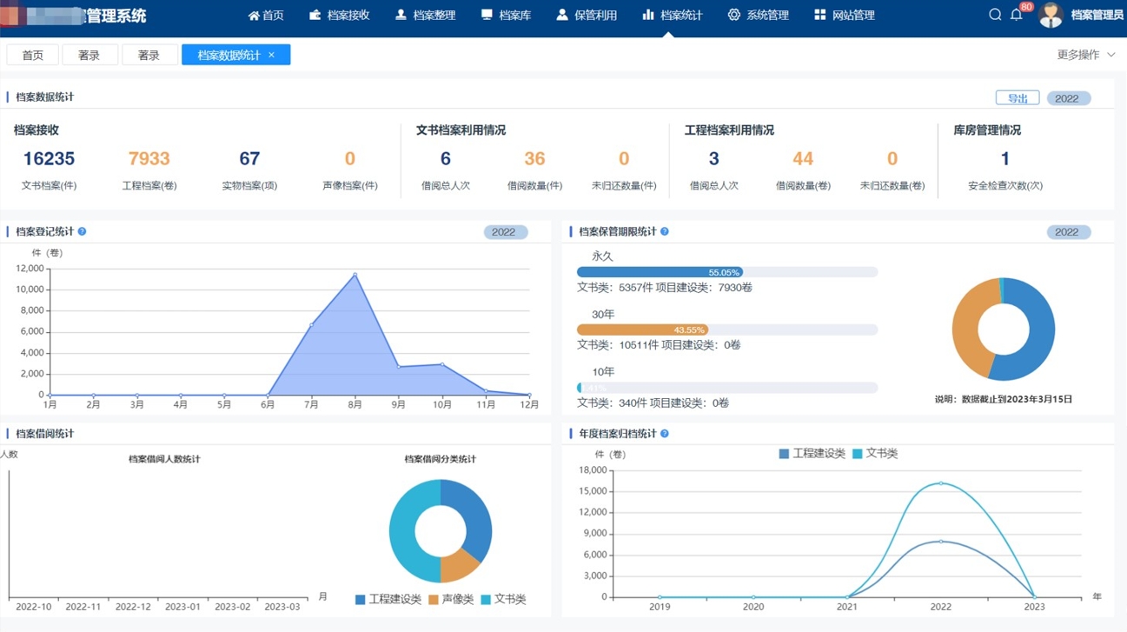
Task: Open 2022 year selector in 档案保管期限统计
Action: click(x=1067, y=232)
